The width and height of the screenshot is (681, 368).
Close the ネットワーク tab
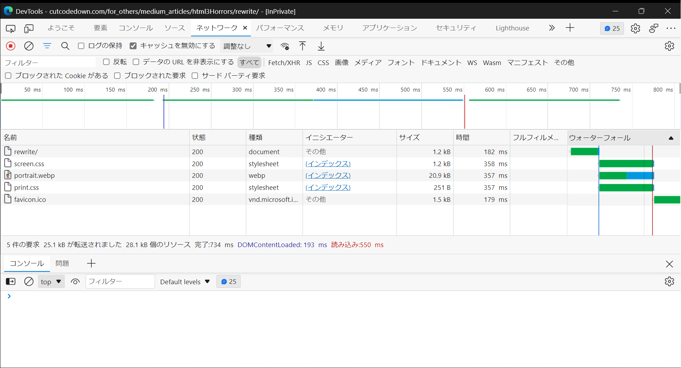pyautogui.click(x=245, y=28)
